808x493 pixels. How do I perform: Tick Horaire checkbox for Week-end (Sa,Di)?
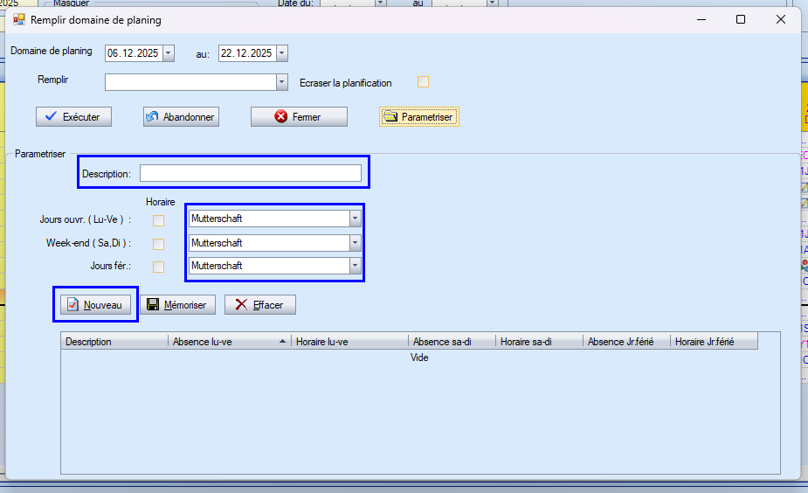159,244
